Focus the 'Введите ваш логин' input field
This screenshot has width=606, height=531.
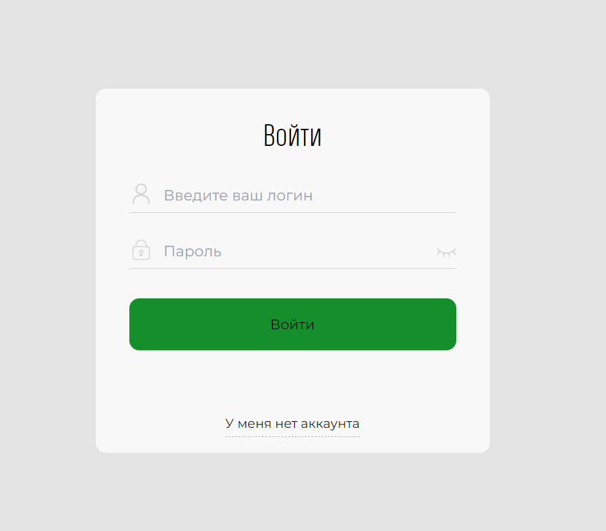click(293, 195)
